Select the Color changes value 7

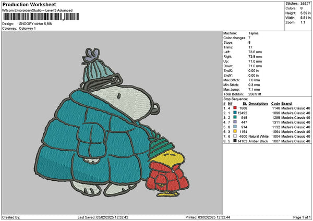tap(249, 38)
